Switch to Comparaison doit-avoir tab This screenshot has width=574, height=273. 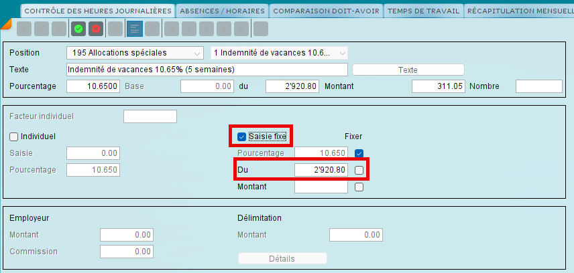[326, 11]
